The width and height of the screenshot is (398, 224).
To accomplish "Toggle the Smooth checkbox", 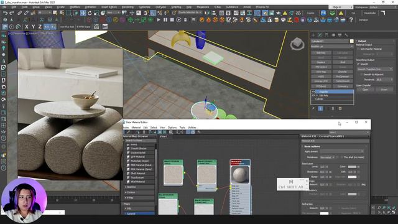I will (358, 64).
